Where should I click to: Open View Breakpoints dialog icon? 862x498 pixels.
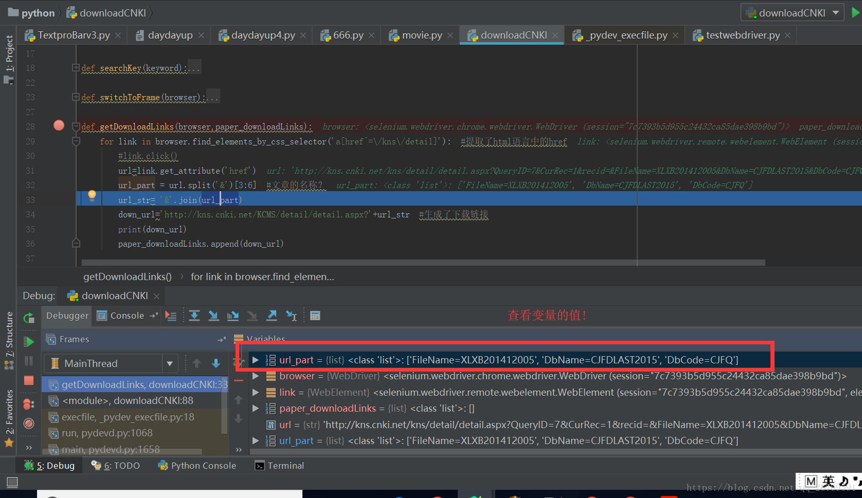point(29,404)
